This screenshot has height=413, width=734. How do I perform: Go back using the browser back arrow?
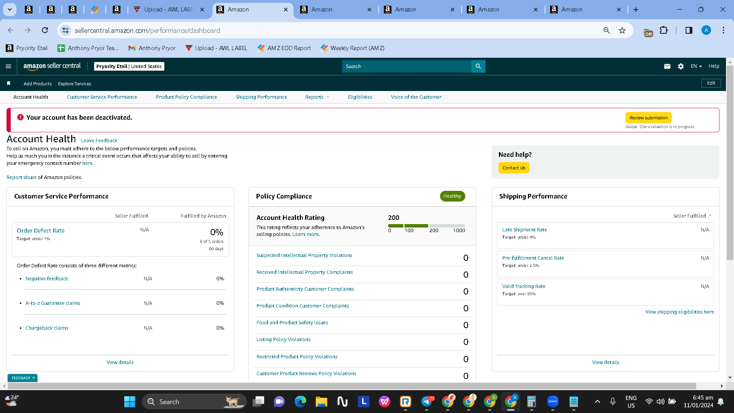pyautogui.click(x=11, y=30)
